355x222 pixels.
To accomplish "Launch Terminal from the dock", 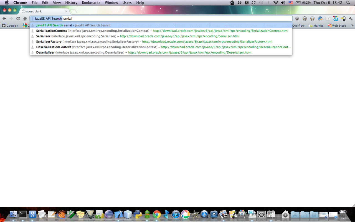I will coord(23,214).
